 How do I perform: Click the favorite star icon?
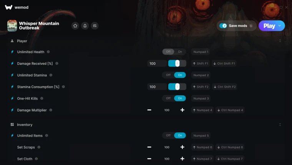point(75,26)
